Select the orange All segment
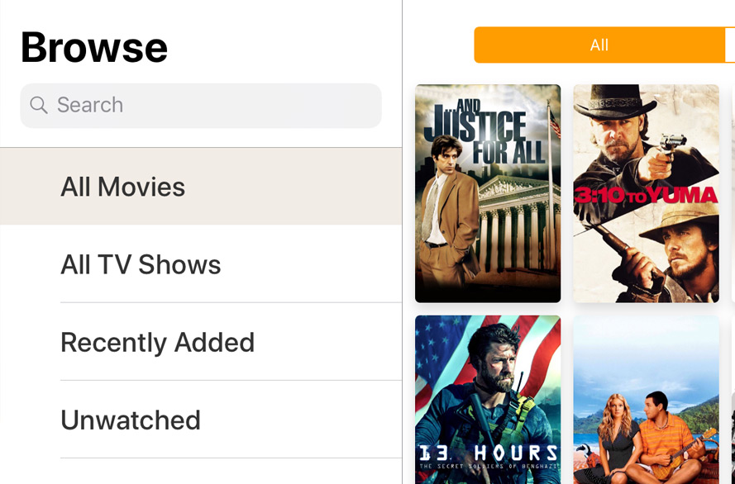 (599, 45)
